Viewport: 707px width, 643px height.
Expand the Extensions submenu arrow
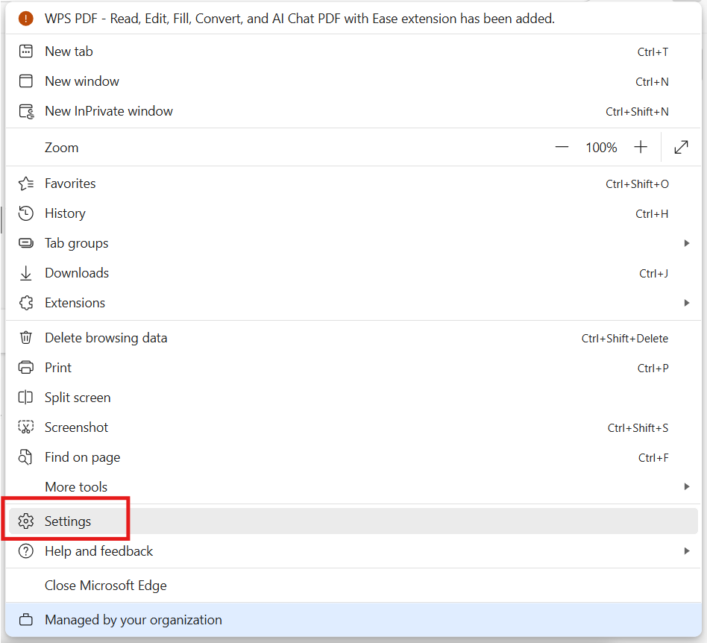click(686, 303)
